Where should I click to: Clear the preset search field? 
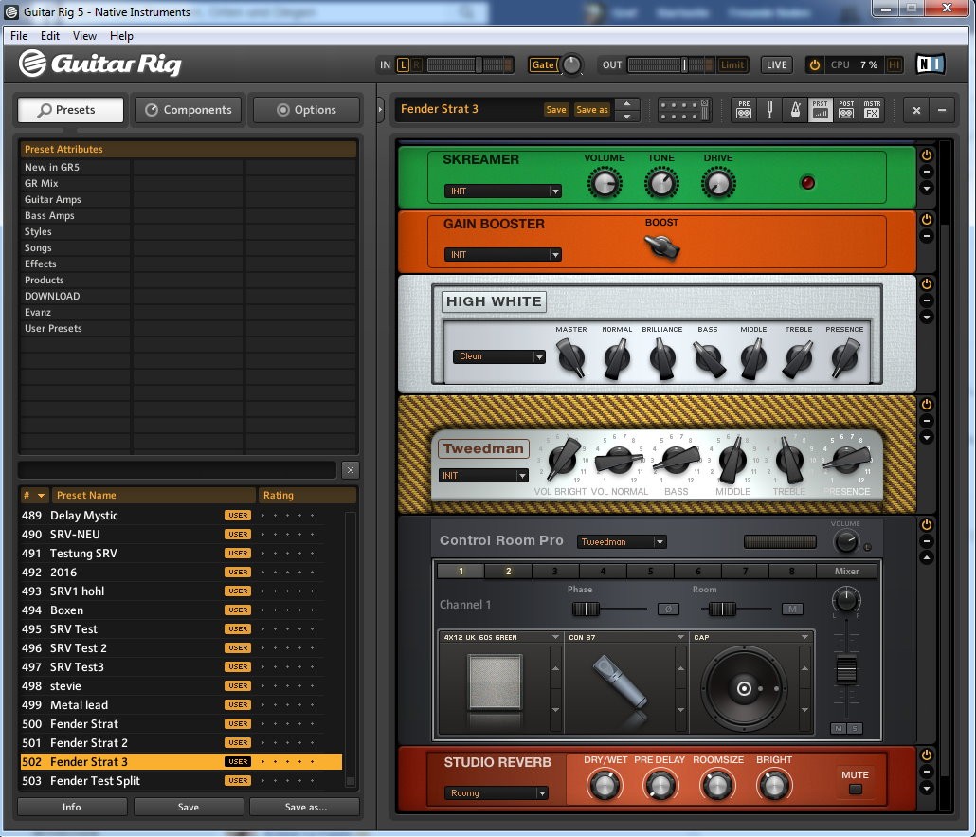click(x=351, y=470)
